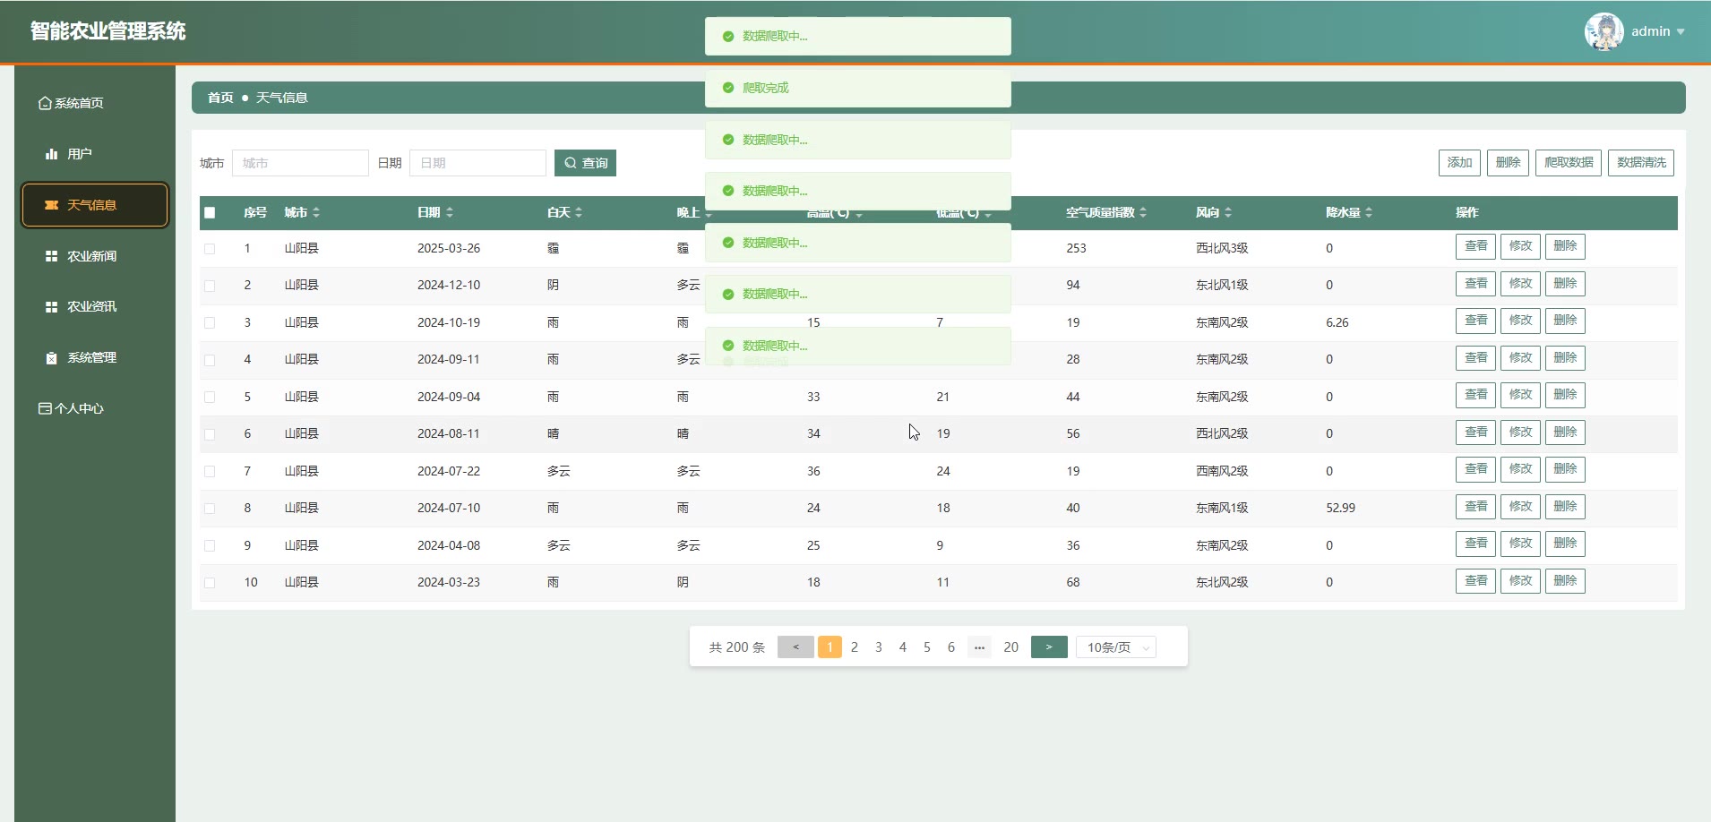The width and height of the screenshot is (1711, 822).
Task: Click the admin avatar picture
Action: coord(1604,31)
